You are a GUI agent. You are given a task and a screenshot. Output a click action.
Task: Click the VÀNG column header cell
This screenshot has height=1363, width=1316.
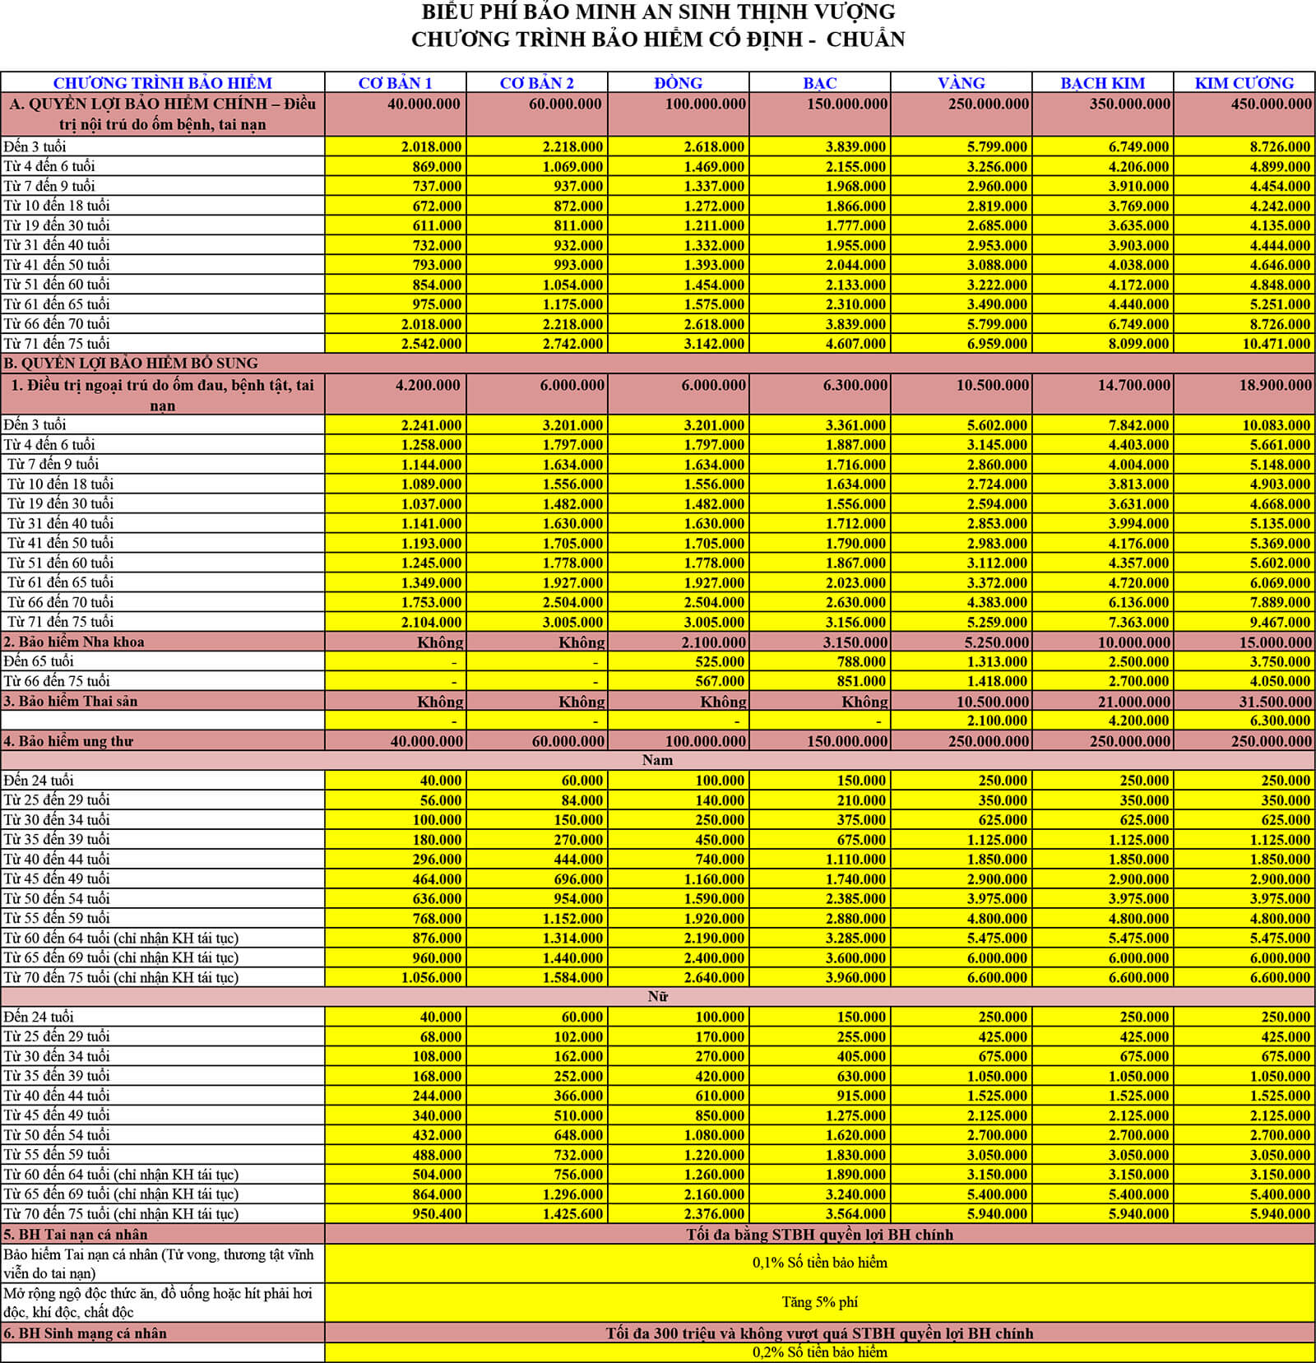click(962, 82)
